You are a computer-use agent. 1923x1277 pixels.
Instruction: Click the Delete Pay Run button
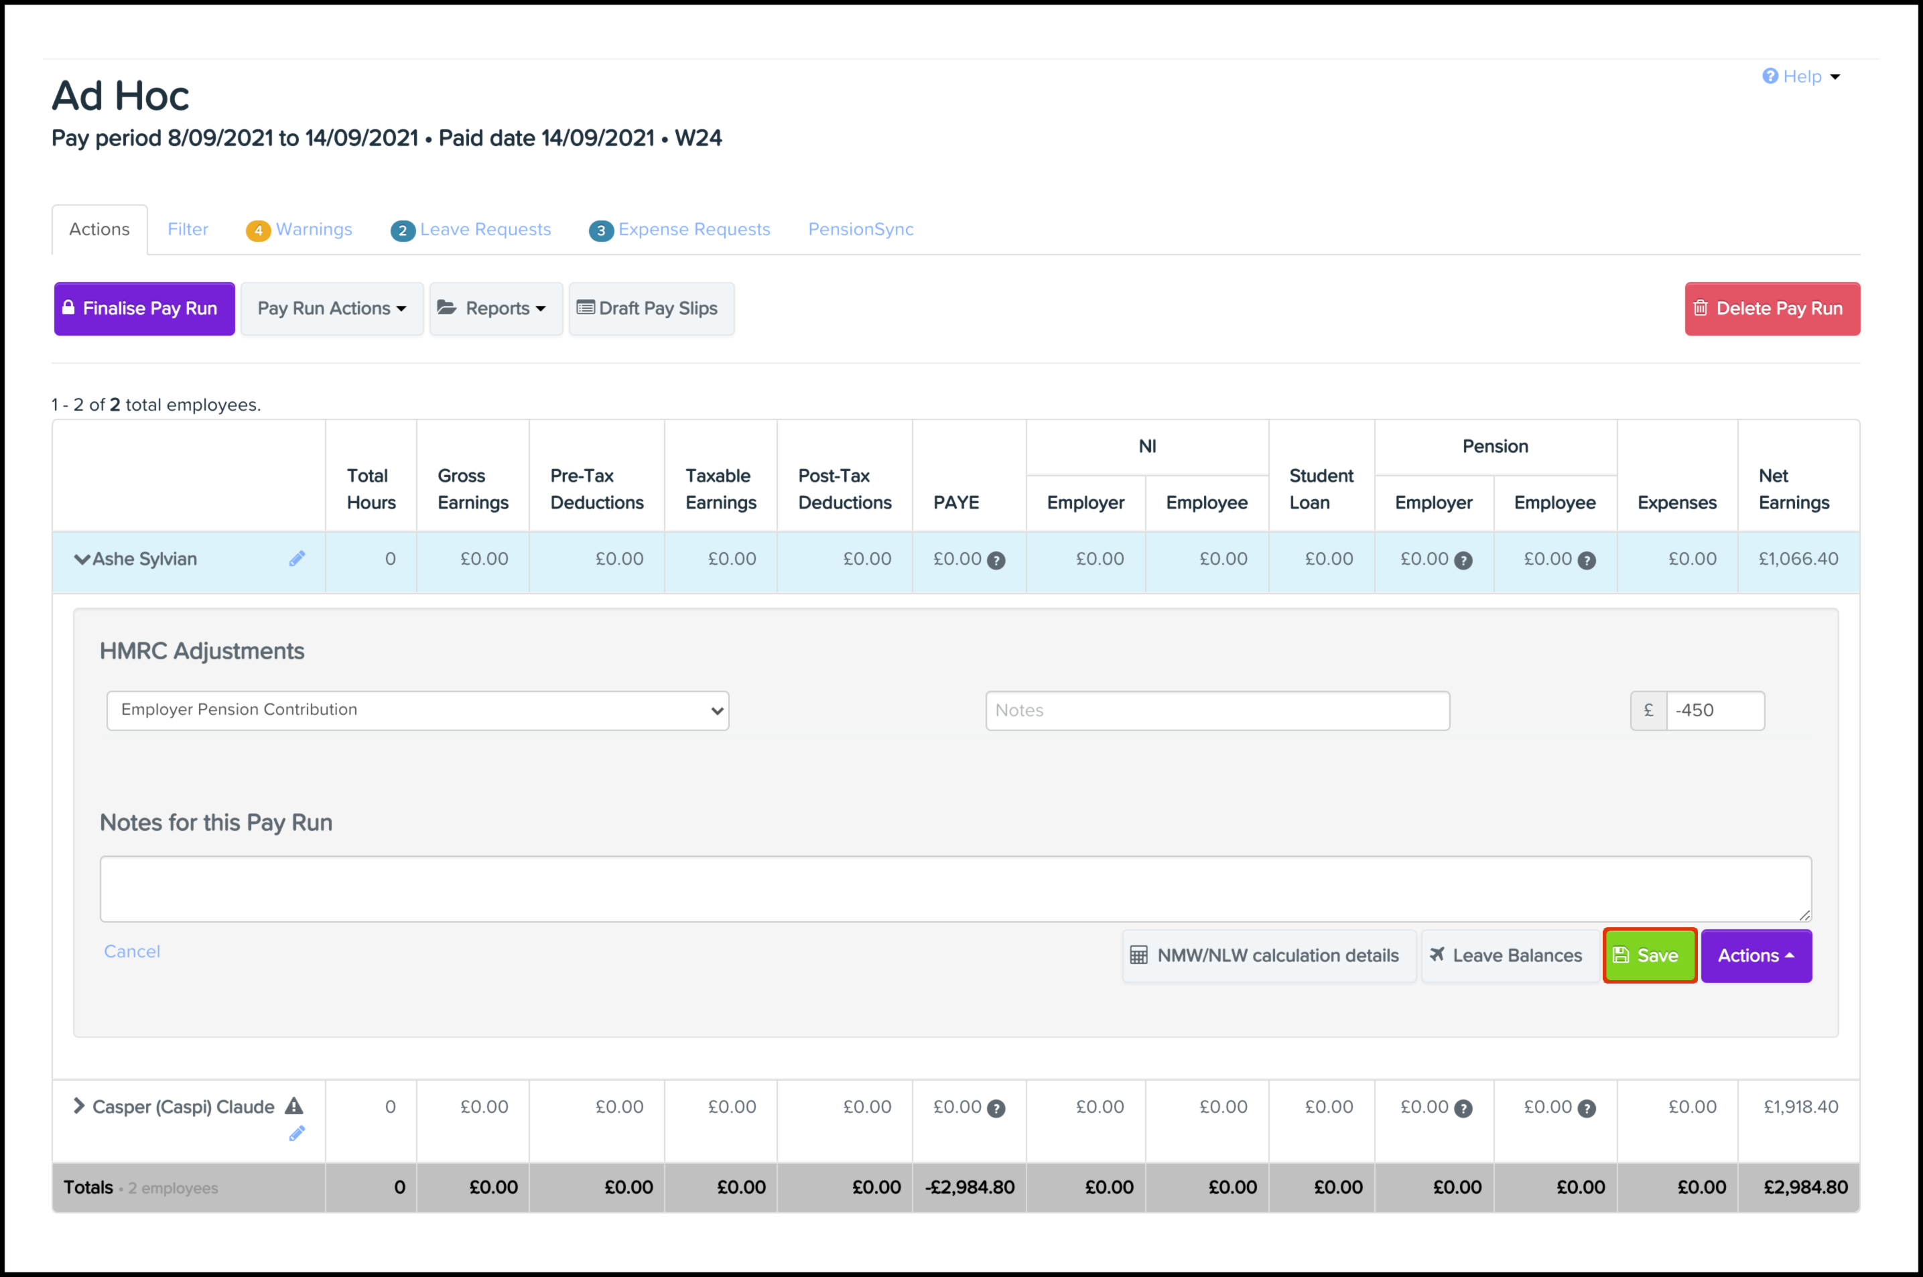point(1772,309)
